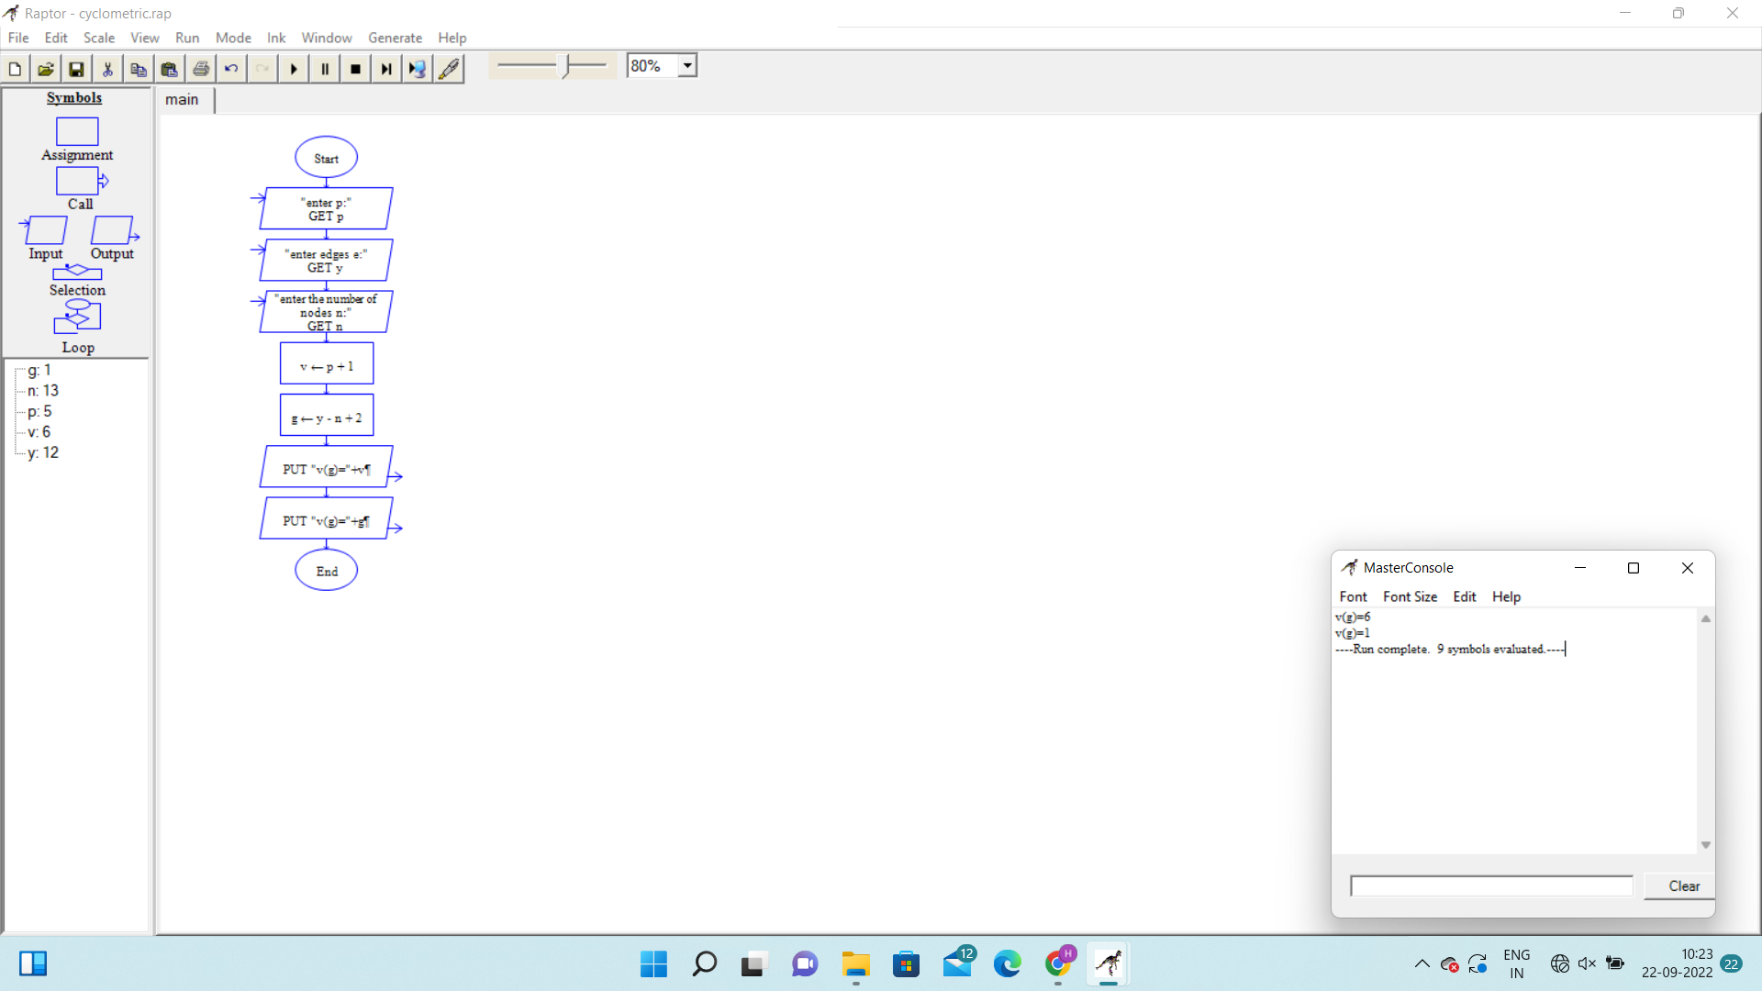Viewport: 1762px width, 991px height.
Task: Select the Loop symbol
Action: click(77, 317)
